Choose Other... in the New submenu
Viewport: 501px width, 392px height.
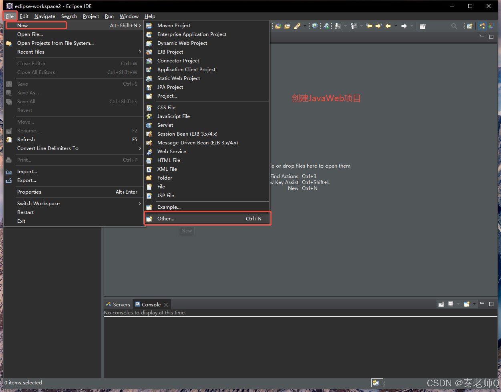tap(166, 219)
